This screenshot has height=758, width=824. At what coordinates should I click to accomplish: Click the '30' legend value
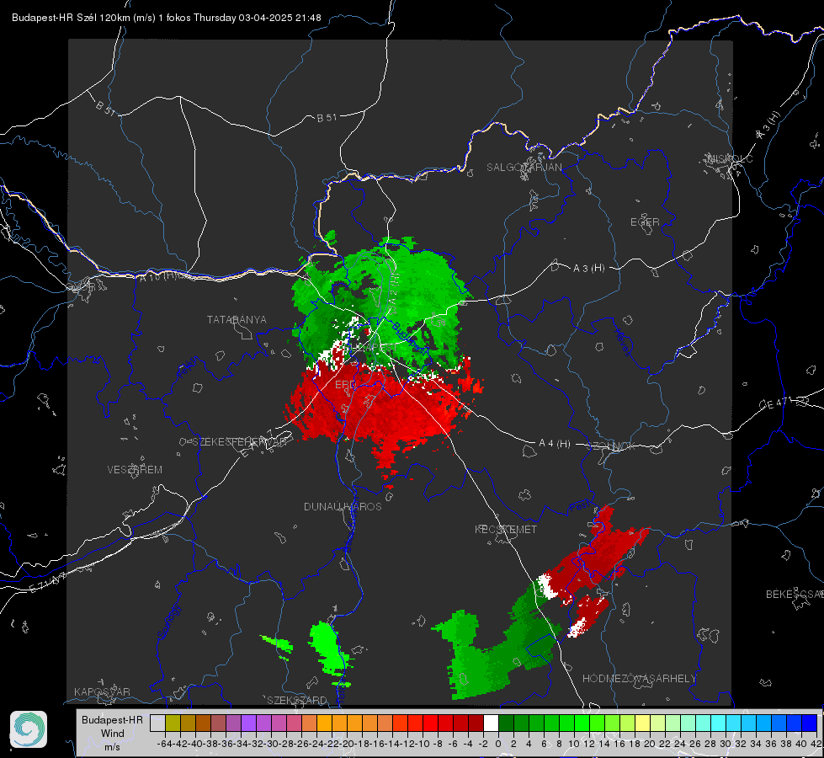pos(726,744)
